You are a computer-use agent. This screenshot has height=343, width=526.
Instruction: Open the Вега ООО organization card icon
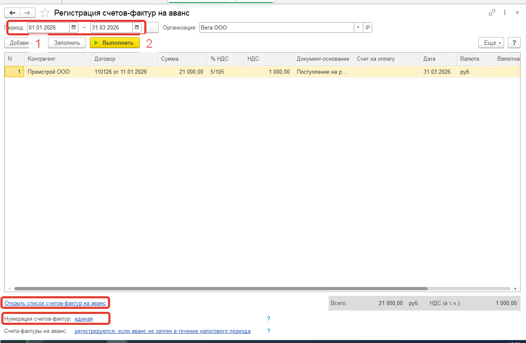click(367, 27)
